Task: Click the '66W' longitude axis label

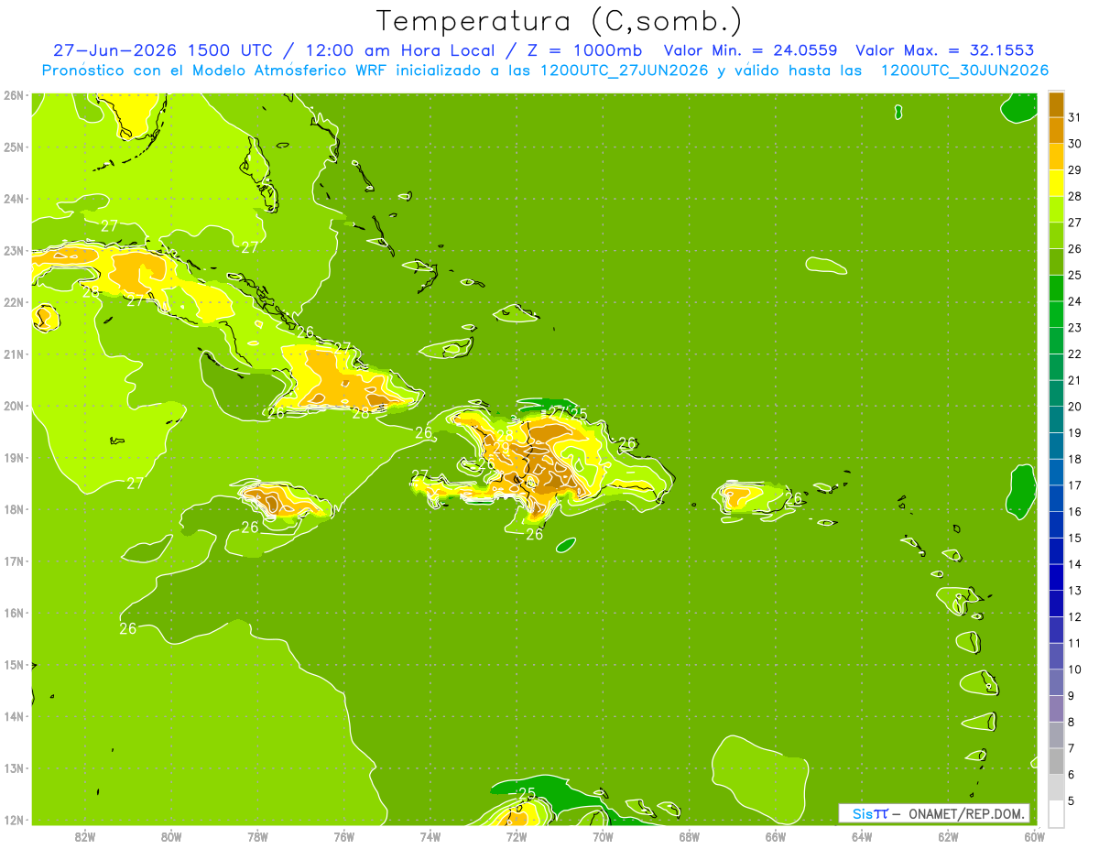Action: click(775, 836)
